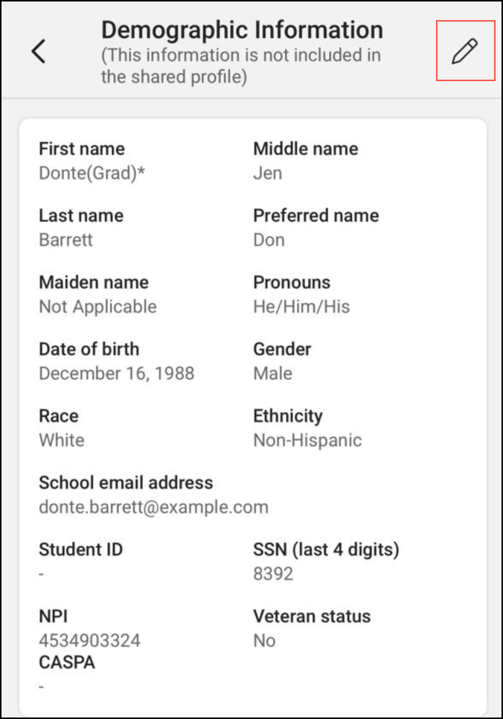Click the NPI number 4534903324
The width and height of the screenshot is (503, 719).
pos(89,640)
